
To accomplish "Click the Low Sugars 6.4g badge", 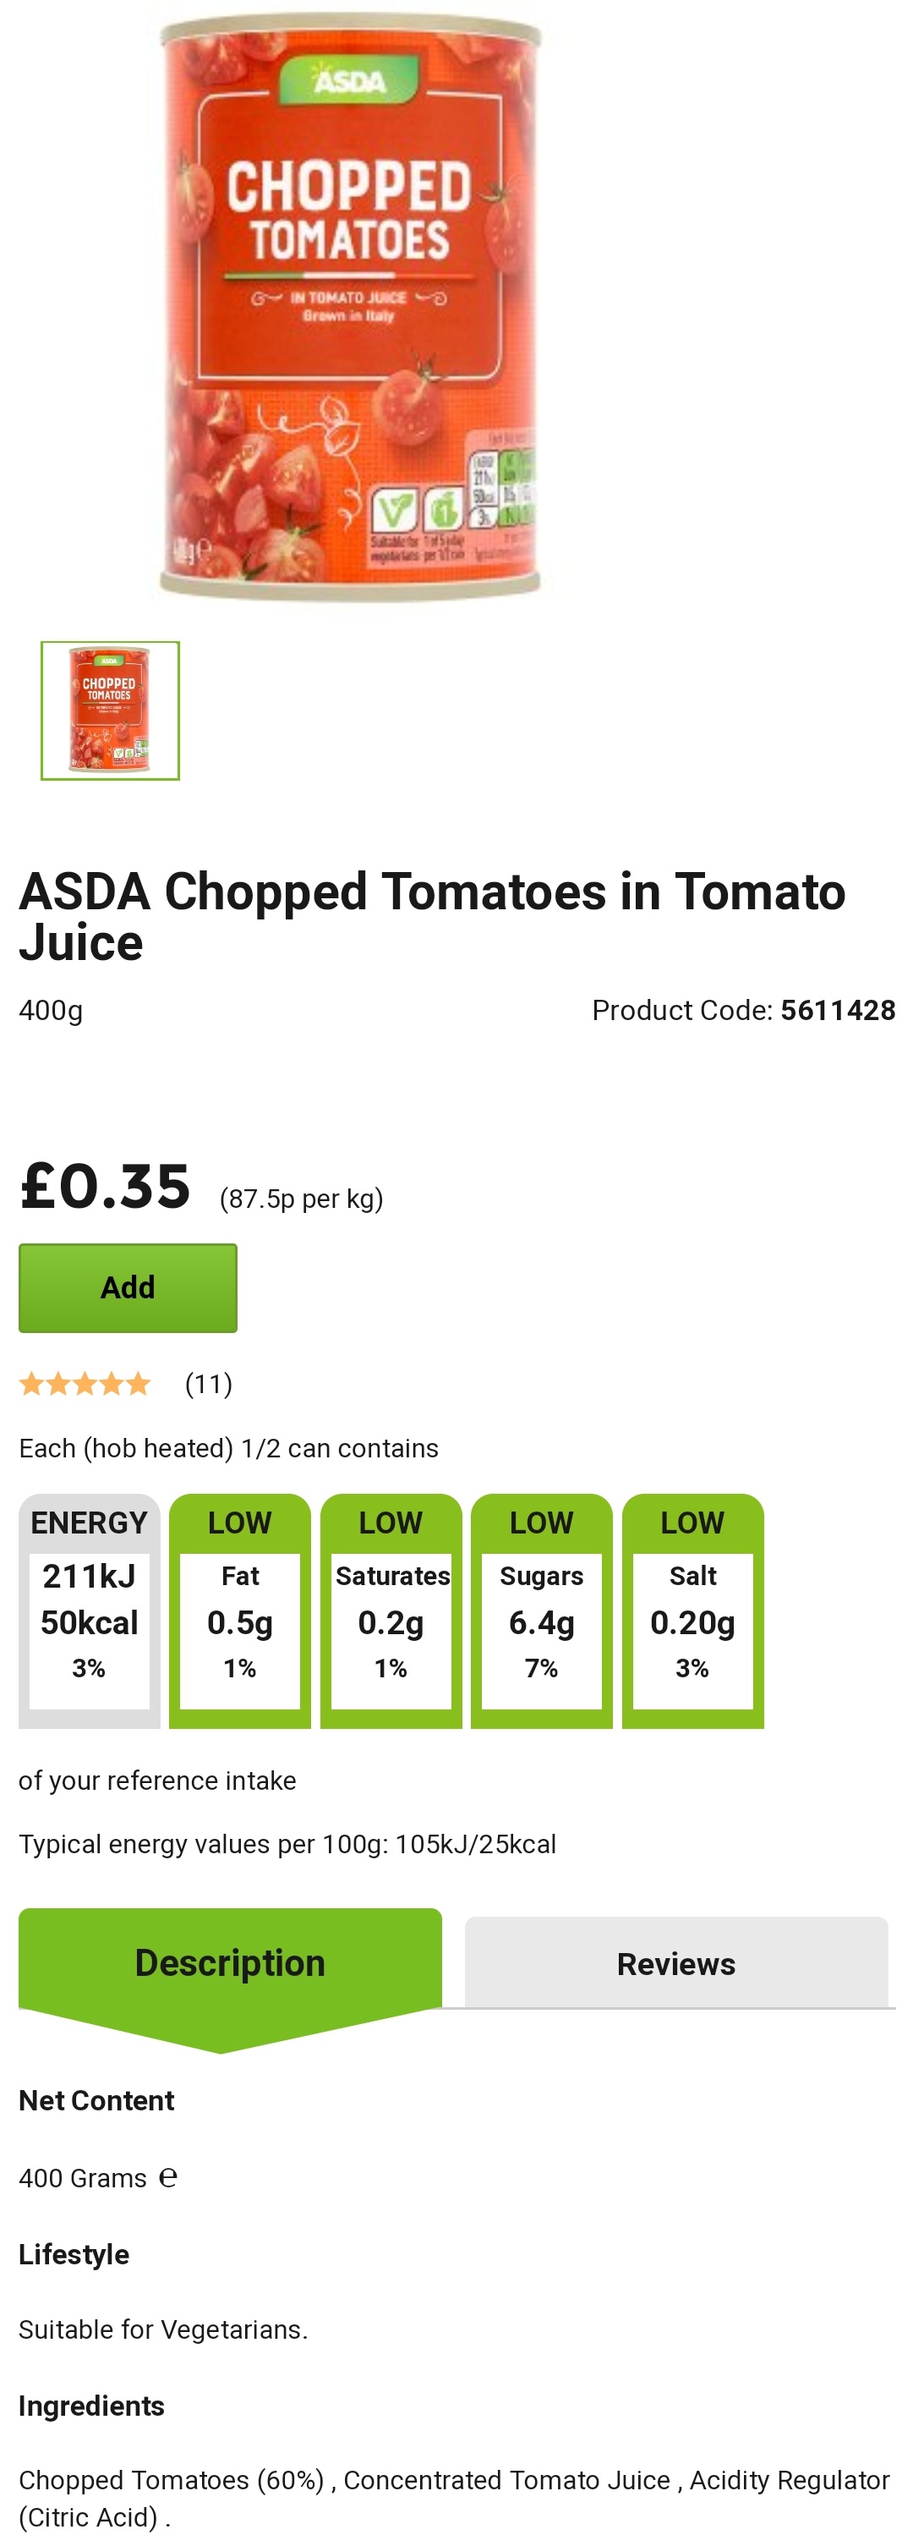I will (x=542, y=1610).
